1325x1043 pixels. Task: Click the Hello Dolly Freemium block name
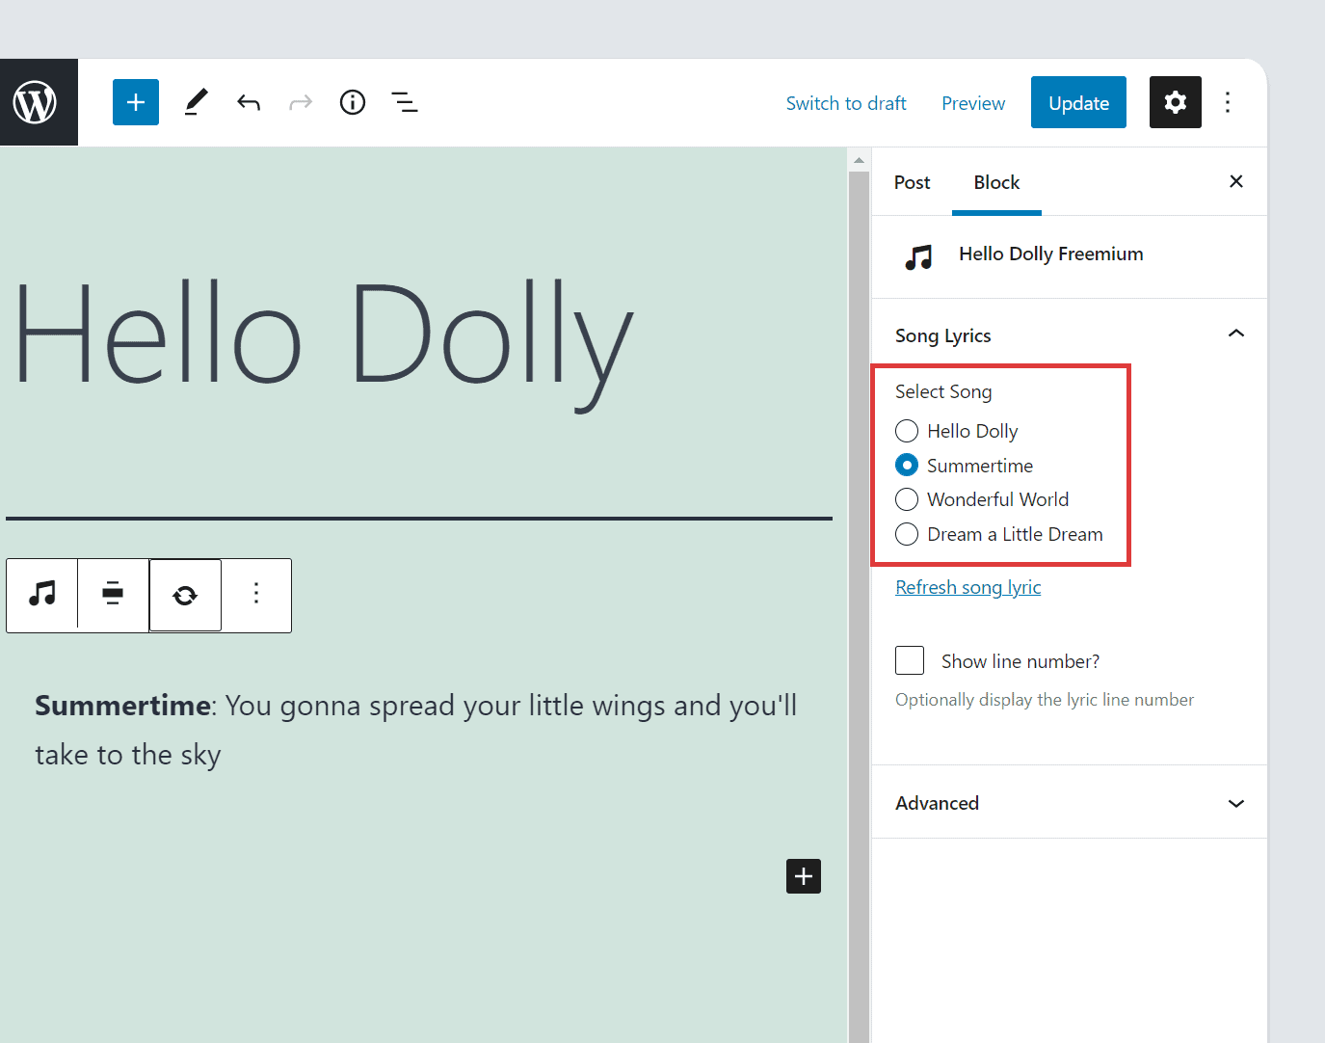[x=1051, y=254]
